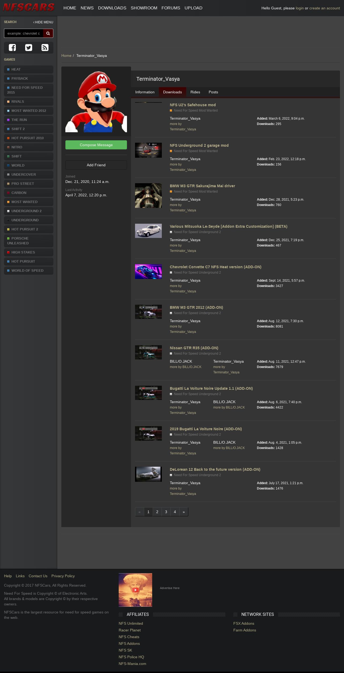The image size is (344, 673).
Task: Open DeLorean 12 Back to the future
Action: click(215, 469)
